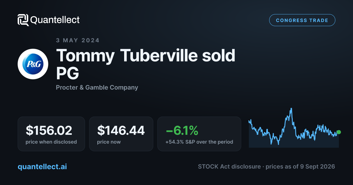Click the green dot on the price chart

(339, 132)
